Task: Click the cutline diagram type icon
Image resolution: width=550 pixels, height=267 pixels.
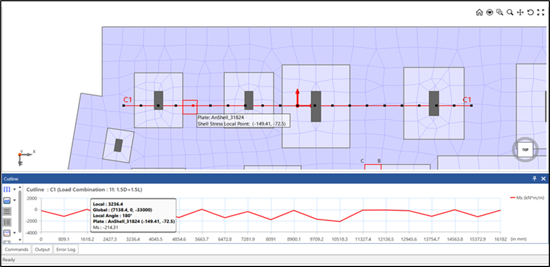Action: tap(7, 189)
